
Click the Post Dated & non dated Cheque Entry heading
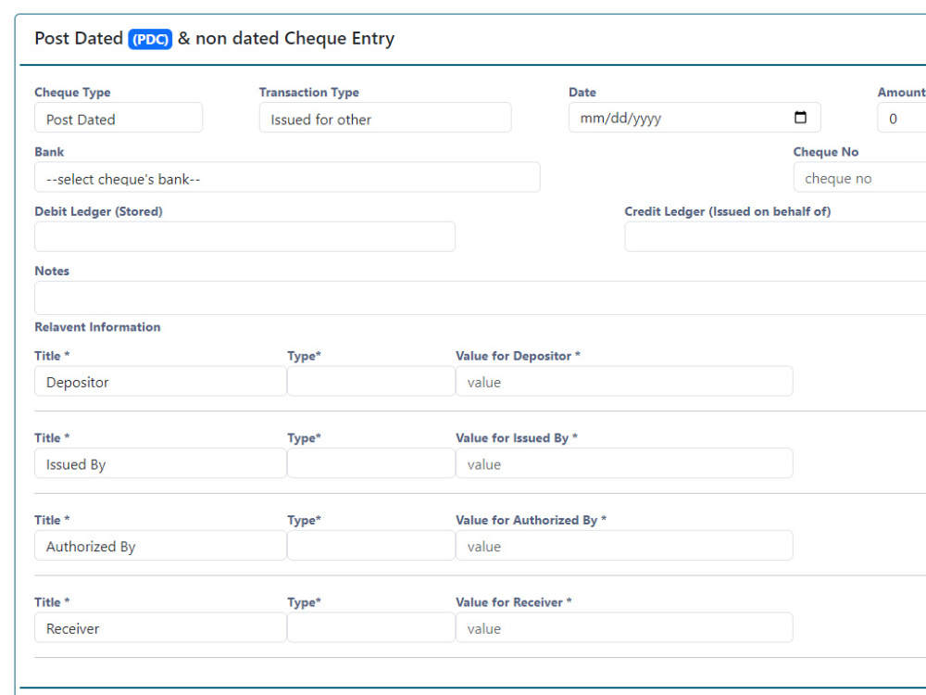pyautogui.click(x=215, y=38)
